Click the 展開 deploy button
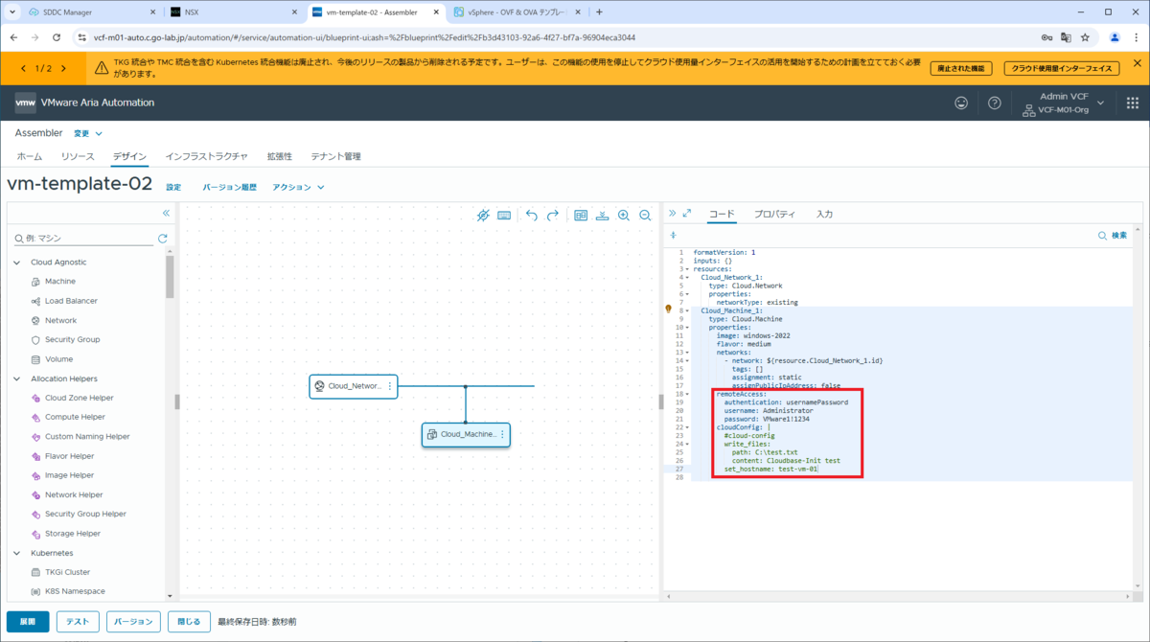Viewport: 1150px width, 642px height. point(28,622)
